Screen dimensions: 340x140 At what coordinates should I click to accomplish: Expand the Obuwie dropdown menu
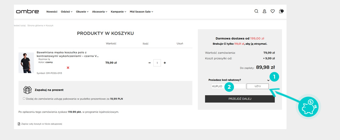pos(82,12)
